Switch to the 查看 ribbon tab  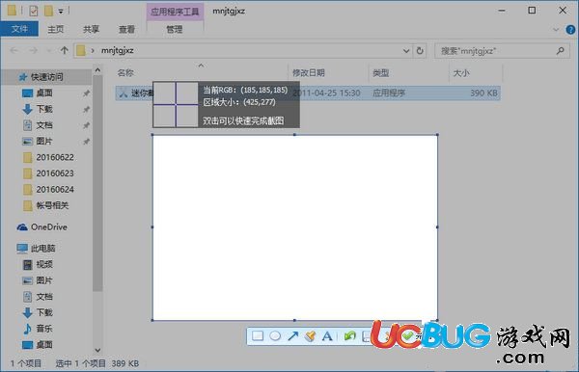point(126,29)
